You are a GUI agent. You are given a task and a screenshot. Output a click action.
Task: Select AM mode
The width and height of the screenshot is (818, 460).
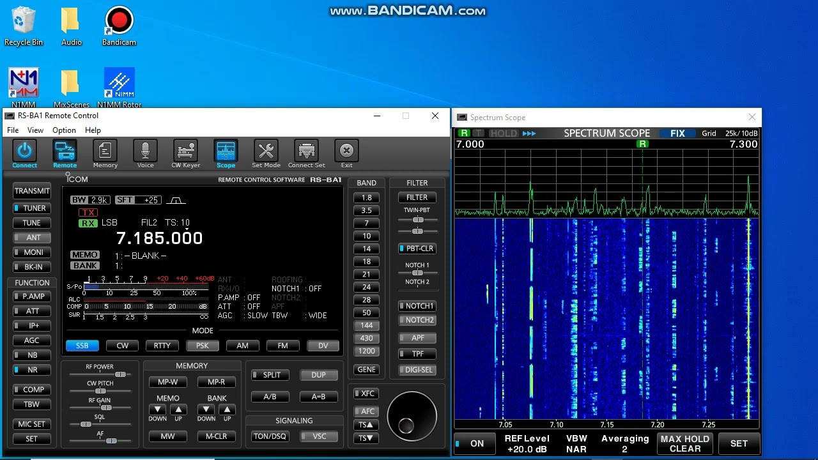pyautogui.click(x=242, y=346)
